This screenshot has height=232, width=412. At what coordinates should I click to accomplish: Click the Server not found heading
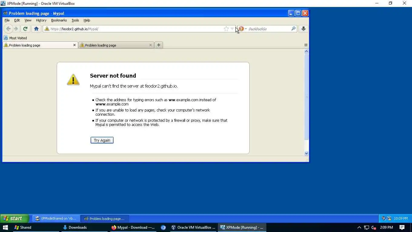pyautogui.click(x=113, y=76)
